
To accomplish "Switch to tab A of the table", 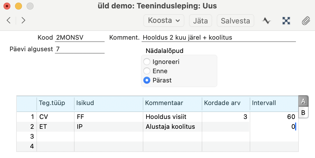I will click(x=303, y=101).
